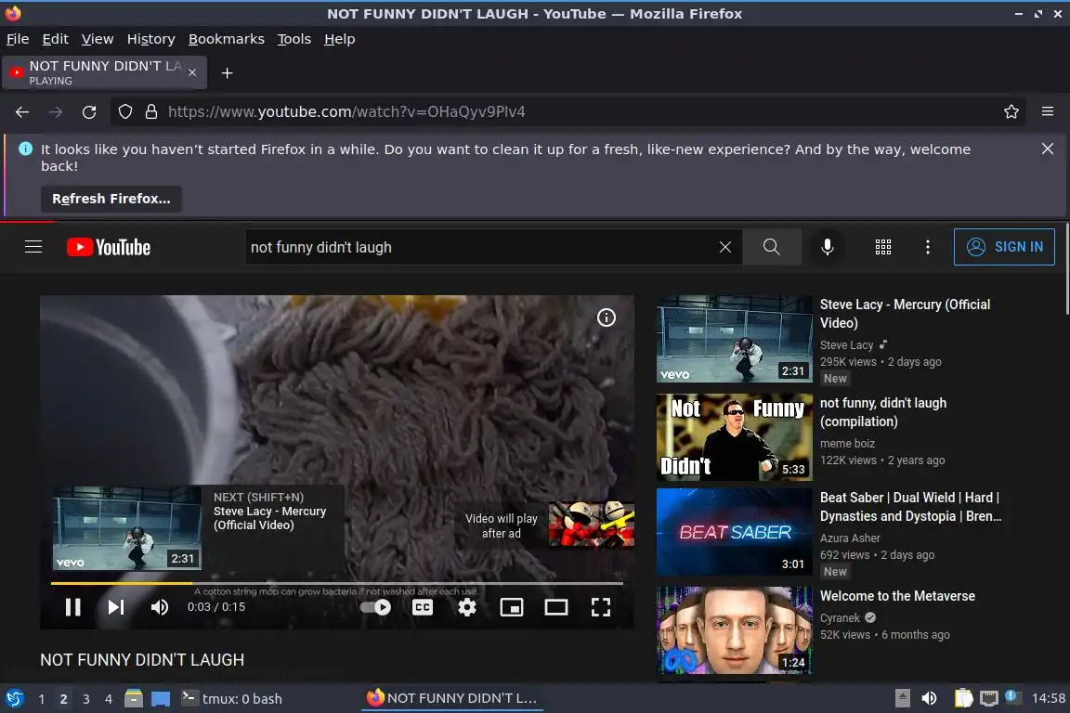Mute the video player volume
The width and height of the screenshot is (1070, 713).
click(x=159, y=607)
